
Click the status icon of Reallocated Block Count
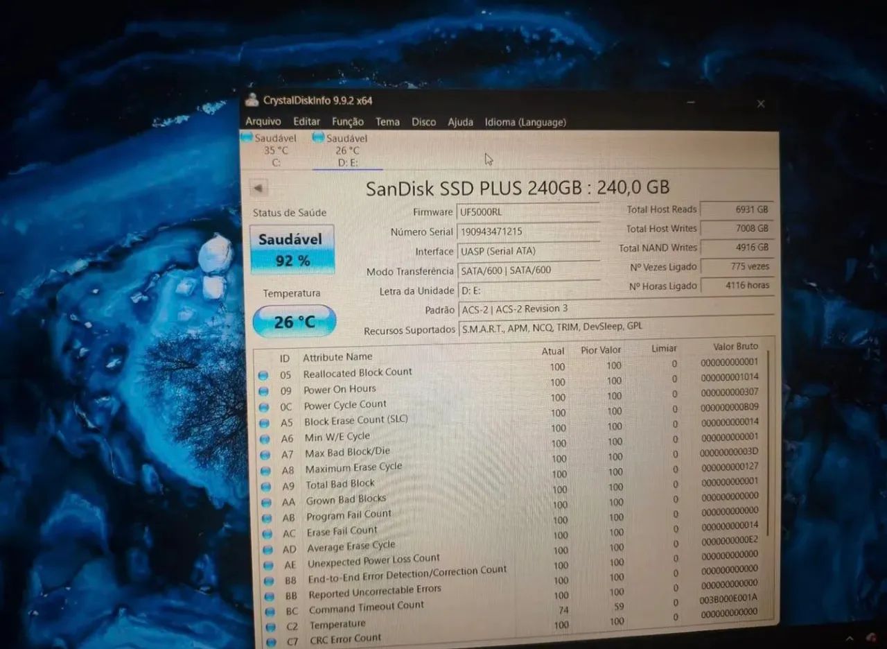[x=263, y=375]
